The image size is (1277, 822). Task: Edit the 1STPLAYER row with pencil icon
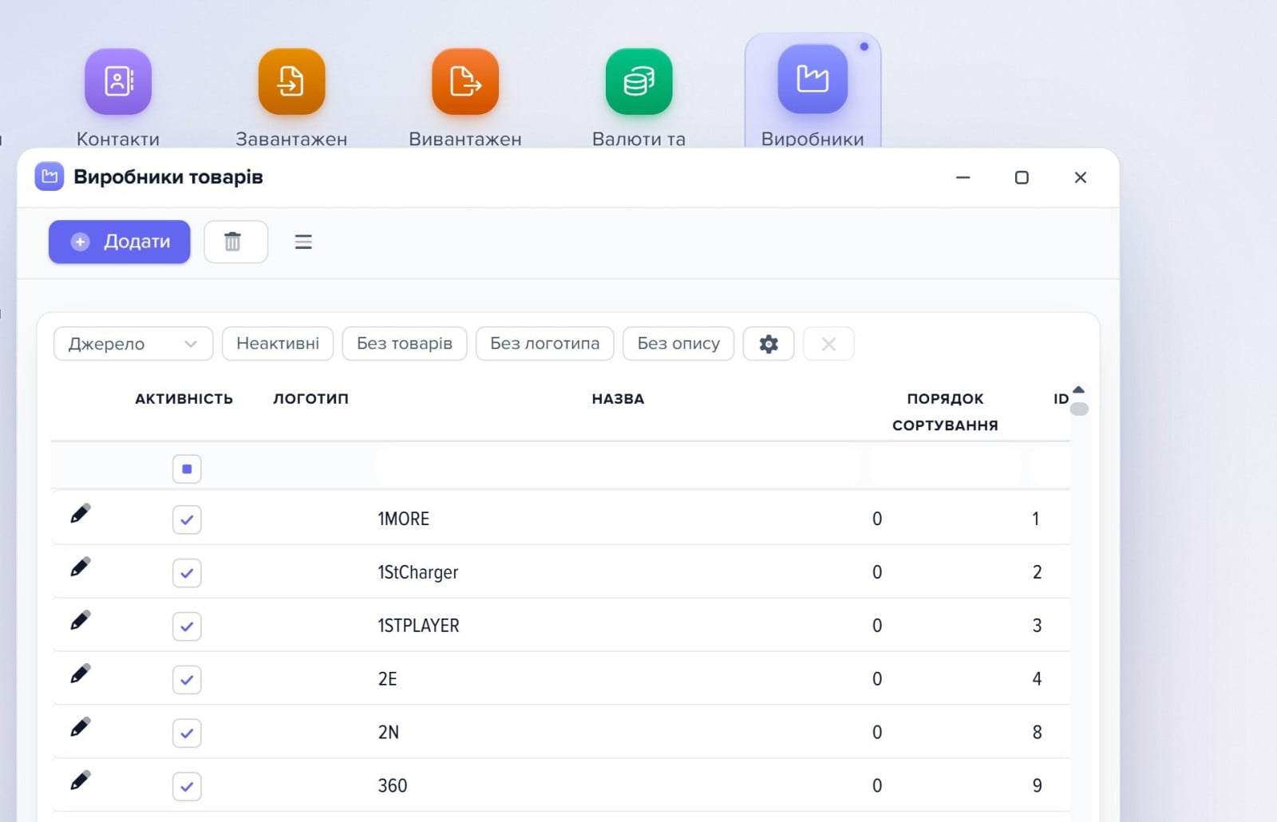pos(81,620)
